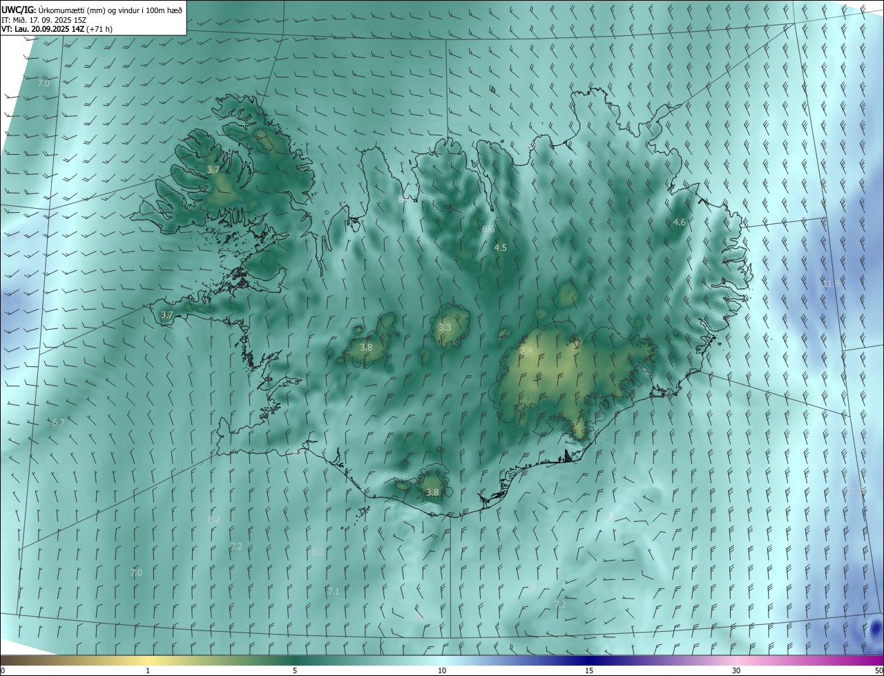Viewport: 884px width, 676px height.
Task: Click the 6.7 value over the western sea
Action: (58, 422)
